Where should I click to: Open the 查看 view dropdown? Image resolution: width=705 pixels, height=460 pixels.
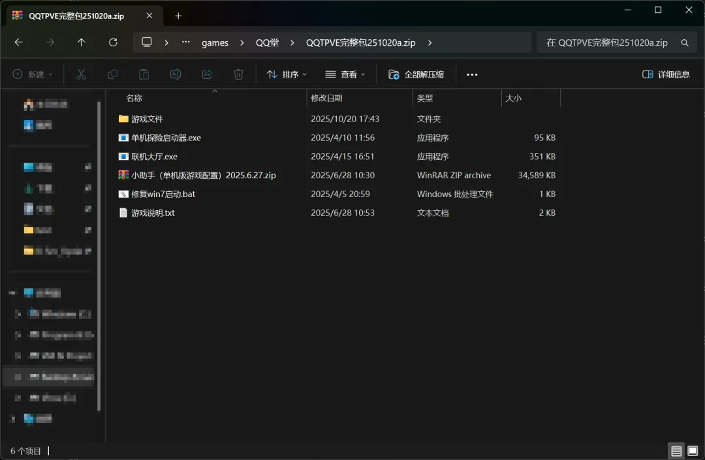click(345, 74)
